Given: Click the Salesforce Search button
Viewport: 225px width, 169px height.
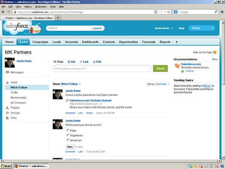Looking at the screenshot, I should click(x=97, y=28).
